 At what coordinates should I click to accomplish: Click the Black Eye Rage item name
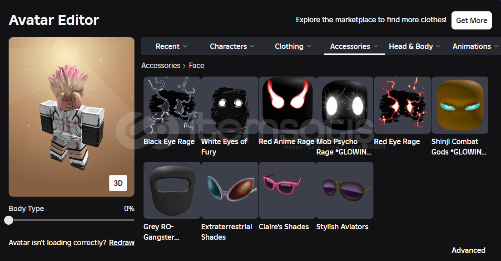tap(169, 141)
